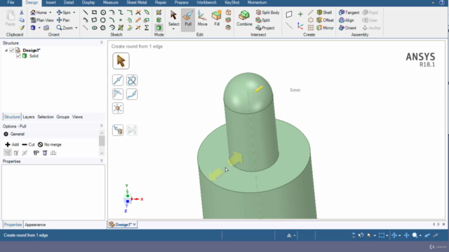
Task: Collapse the Design1 tree node
Action: click(6, 50)
